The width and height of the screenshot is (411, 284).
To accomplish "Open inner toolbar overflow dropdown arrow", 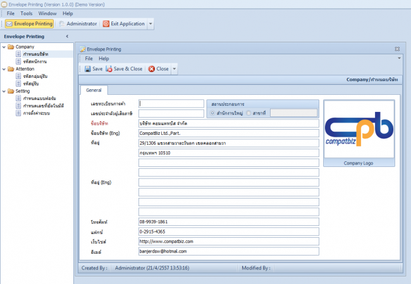I will (x=175, y=69).
